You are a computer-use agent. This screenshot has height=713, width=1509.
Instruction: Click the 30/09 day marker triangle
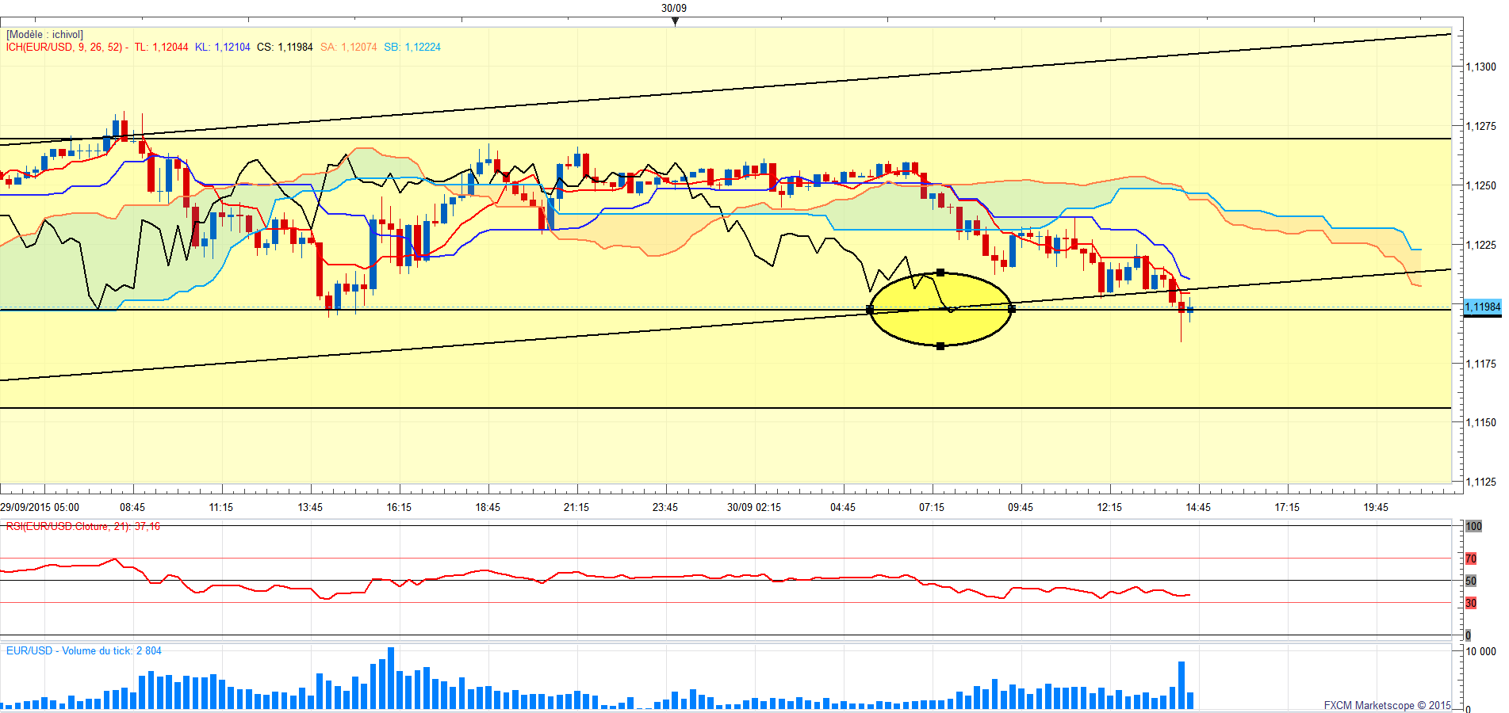coord(675,21)
